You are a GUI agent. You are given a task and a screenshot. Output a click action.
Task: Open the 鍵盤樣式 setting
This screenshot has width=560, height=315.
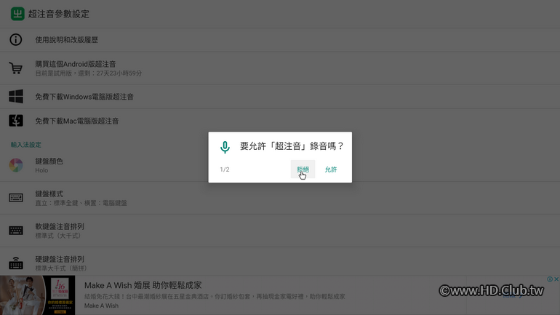pyautogui.click(x=280, y=198)
